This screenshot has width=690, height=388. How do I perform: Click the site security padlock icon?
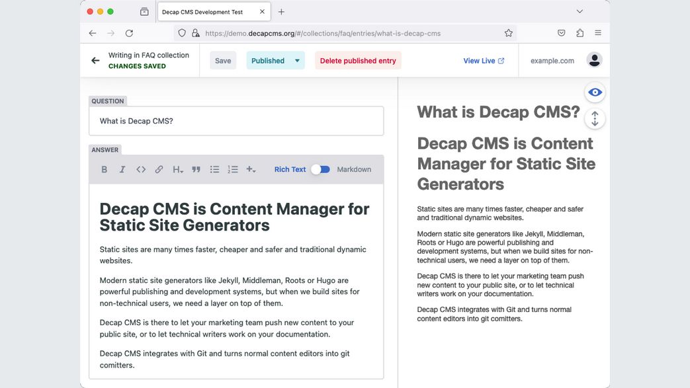[195, 33]
